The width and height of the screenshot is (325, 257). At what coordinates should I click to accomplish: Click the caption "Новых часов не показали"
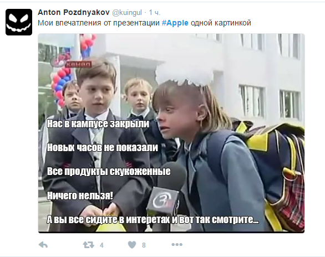click(x=103, y=147)
